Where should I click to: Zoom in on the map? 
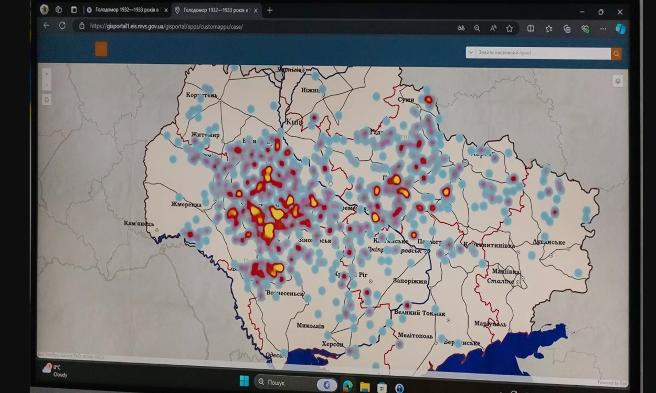(x=47, y=74)
